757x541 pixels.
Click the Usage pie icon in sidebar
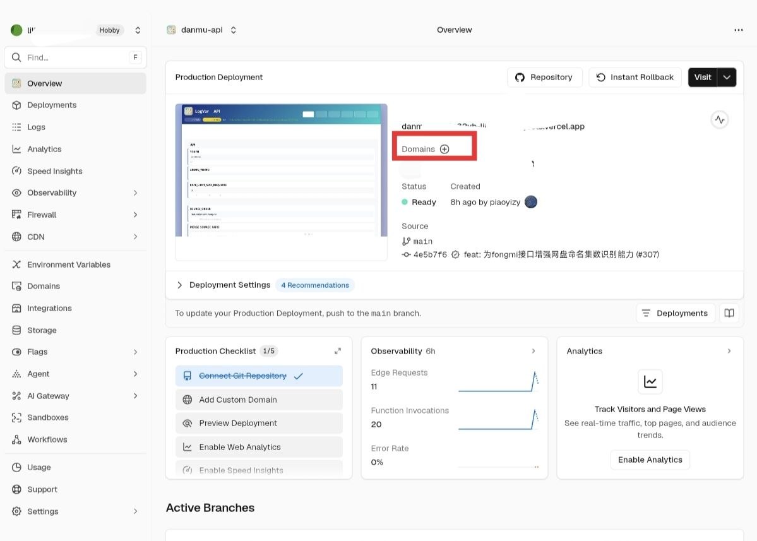tap(16, 467)
